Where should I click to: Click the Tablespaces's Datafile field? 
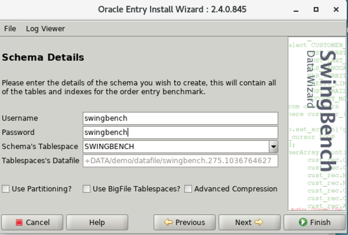pyautogui.click(x=181, y=160)
